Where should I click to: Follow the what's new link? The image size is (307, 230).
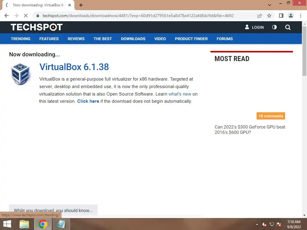click(x=180, y=94)
